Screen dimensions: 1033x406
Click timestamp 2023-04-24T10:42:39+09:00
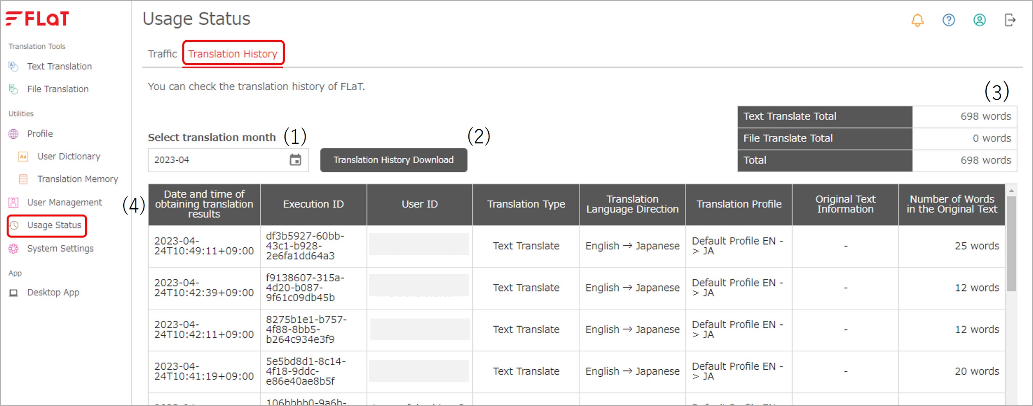click(x=204, y=288)
